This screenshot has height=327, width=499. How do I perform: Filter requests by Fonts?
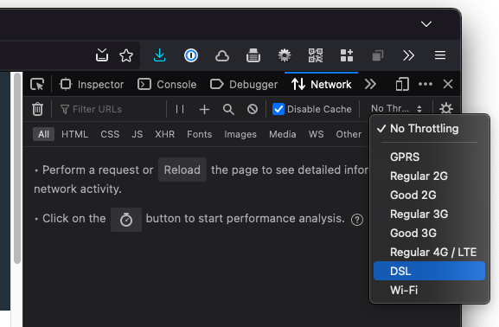199,134
